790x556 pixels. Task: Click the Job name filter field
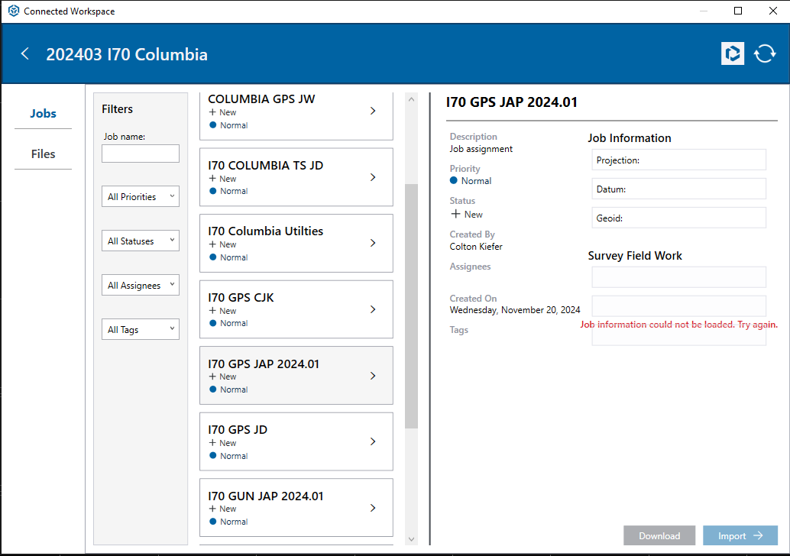[141, 154]
